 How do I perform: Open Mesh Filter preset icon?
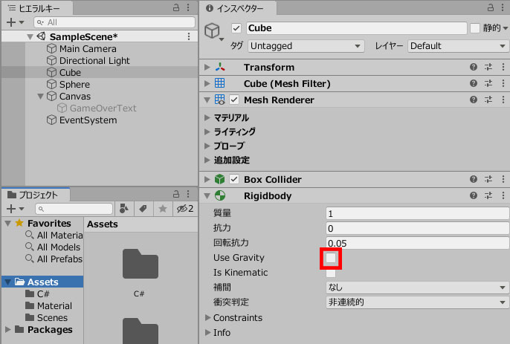[x=488, y=83]
